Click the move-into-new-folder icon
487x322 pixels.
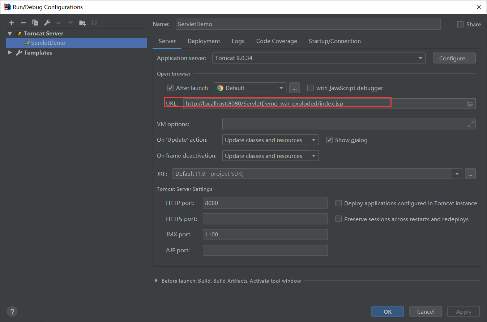pyautogui.click(x=82, y=23)
